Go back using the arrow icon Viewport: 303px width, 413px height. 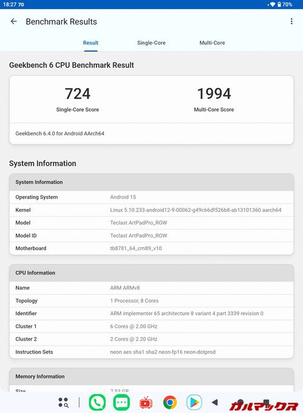[x=14, y=21]
